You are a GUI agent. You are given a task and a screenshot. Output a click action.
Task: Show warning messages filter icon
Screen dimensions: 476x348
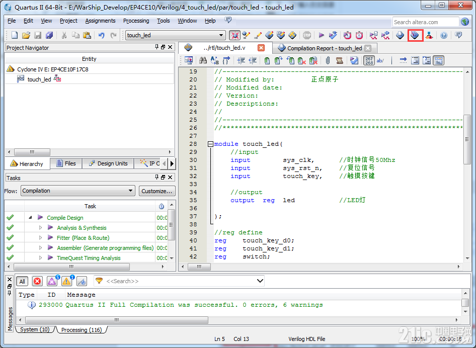67,281
